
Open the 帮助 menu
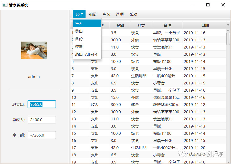pyautogui.click(x=133, y=14)
